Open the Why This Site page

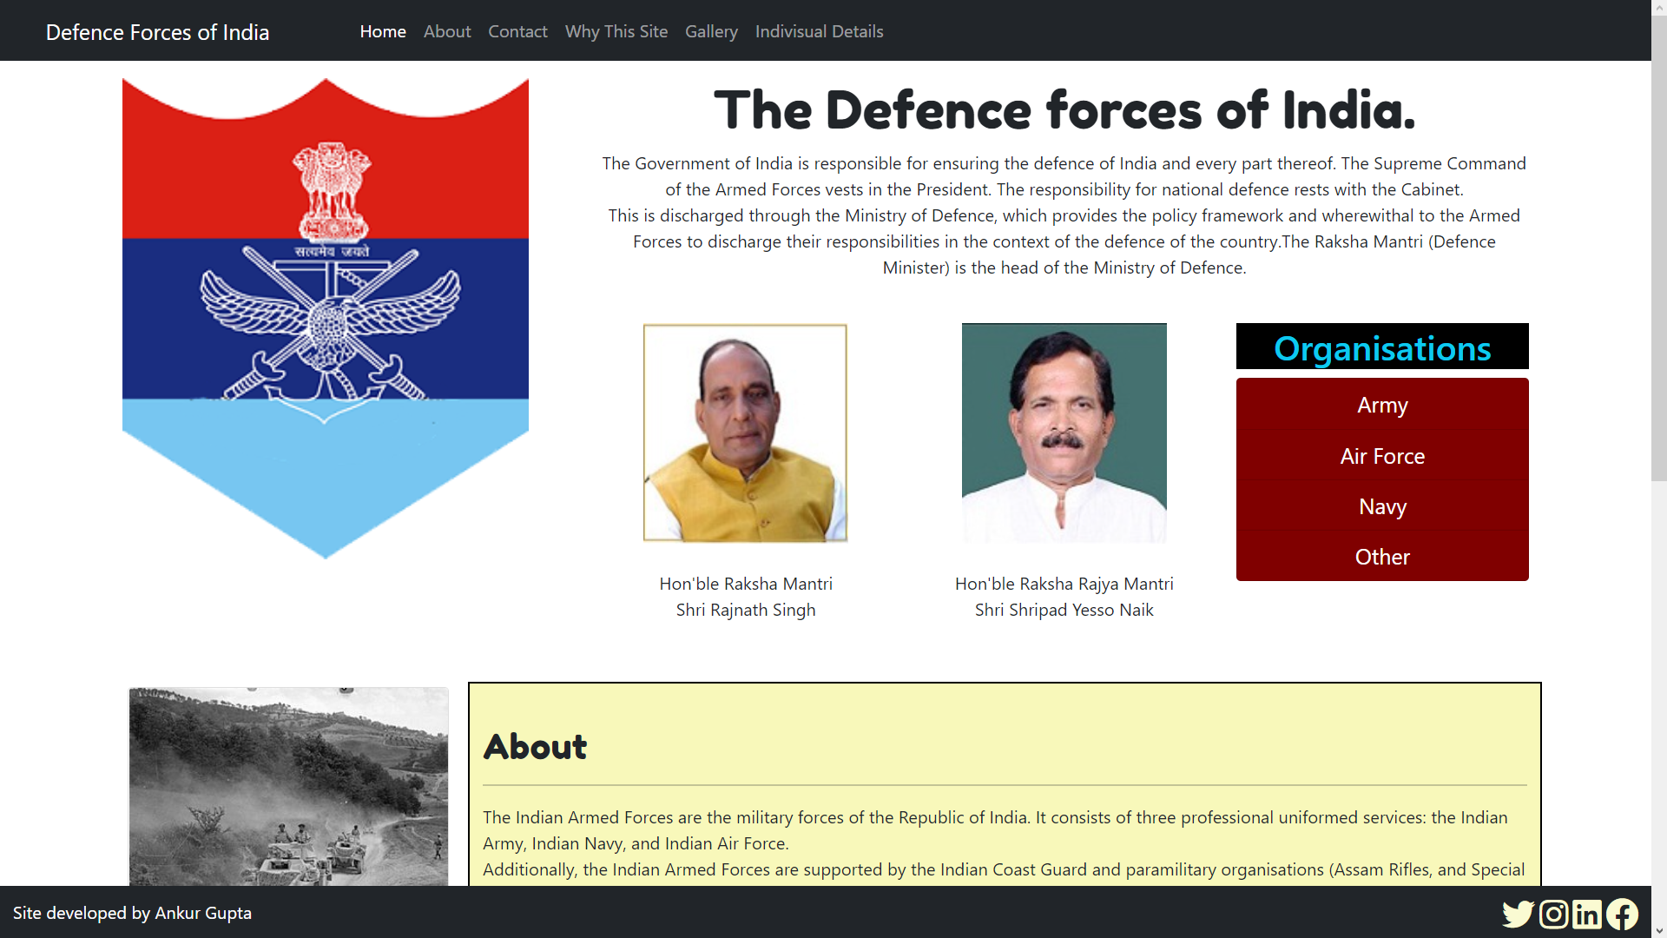point(616,31)
